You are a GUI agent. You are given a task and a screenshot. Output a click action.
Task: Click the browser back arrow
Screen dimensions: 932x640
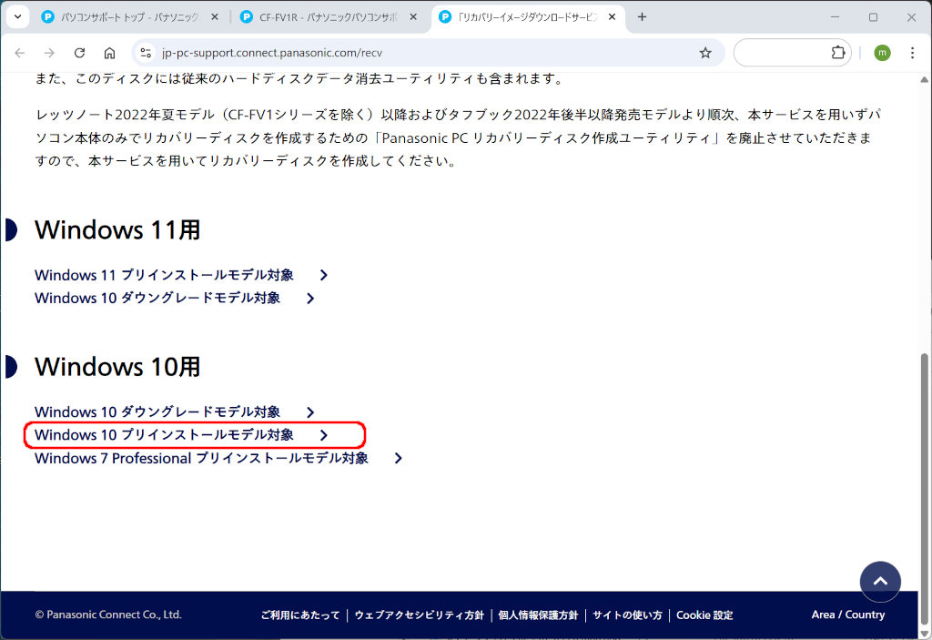click(x=20, y=53)
